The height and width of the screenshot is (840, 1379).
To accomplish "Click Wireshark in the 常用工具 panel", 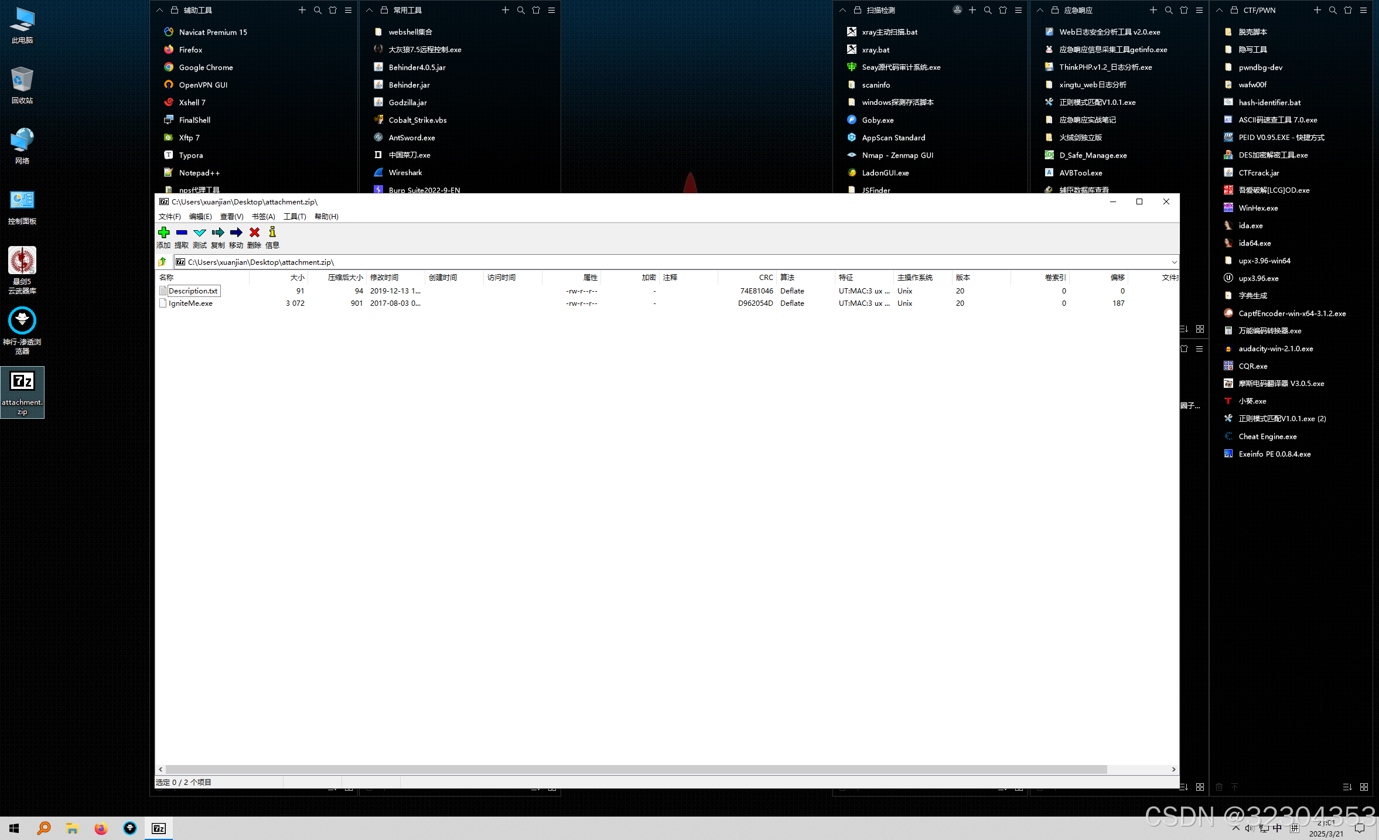I will (405, 173).
